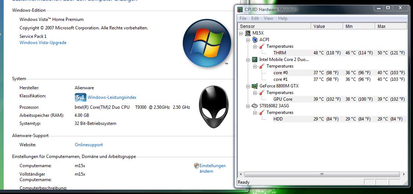Click the left scroll arrow in Hardware Monitor
The width and height of the screenshot is (413, 194).
[240, 174]
